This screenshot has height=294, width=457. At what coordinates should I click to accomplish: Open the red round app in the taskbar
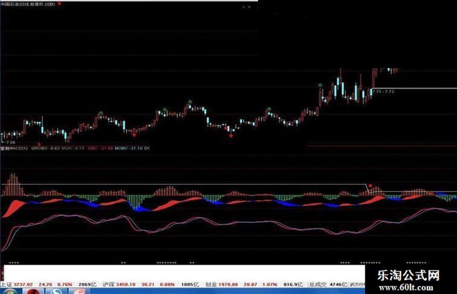coord(33,291)
